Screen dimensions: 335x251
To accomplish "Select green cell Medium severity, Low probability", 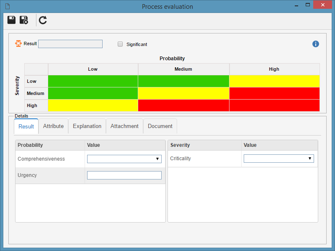I will click(93, 93).
